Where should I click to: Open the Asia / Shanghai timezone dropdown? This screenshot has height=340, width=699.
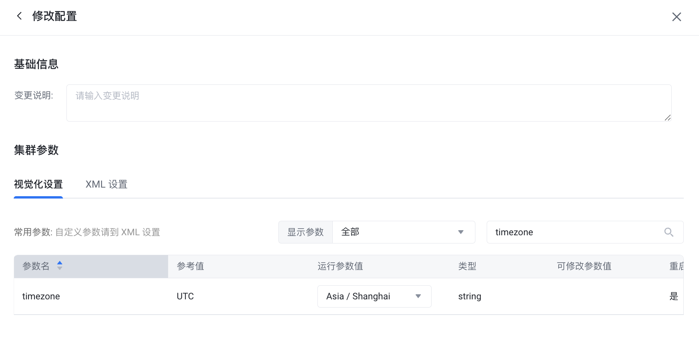coord(374,296)
